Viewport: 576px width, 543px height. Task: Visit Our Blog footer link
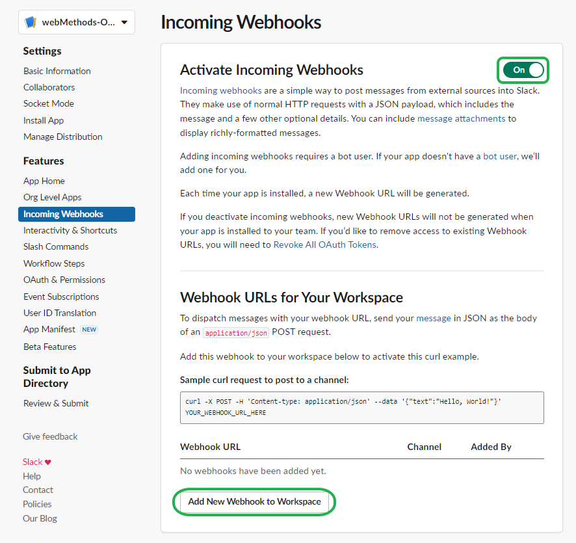(x=40, y=518)
